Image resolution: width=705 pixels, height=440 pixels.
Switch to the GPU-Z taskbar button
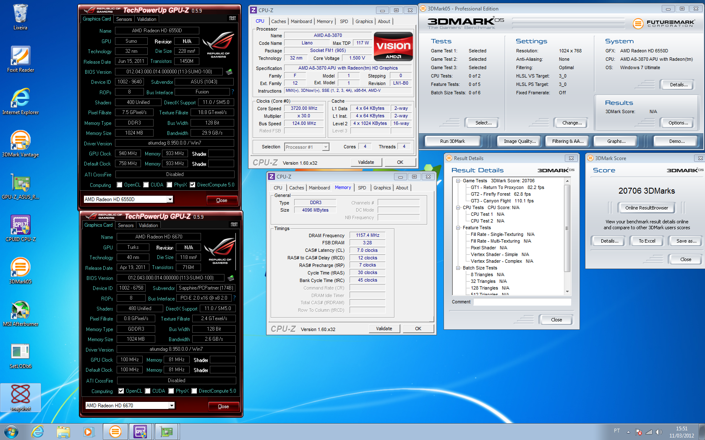pos(167,432)
